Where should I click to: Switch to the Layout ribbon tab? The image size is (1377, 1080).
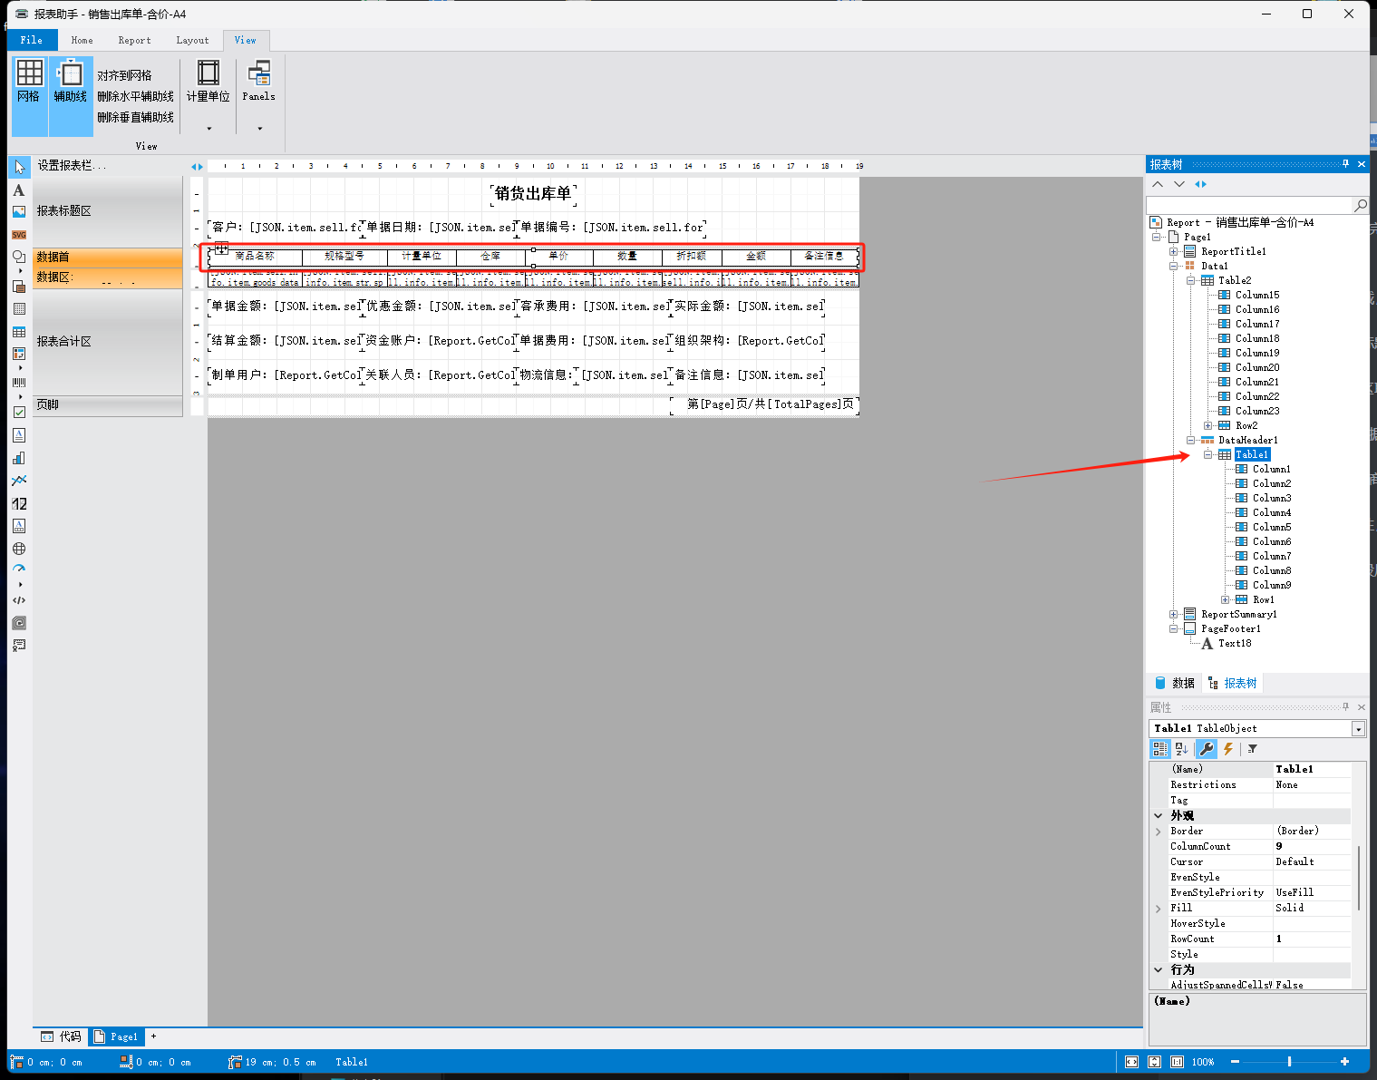click(192, 40)
